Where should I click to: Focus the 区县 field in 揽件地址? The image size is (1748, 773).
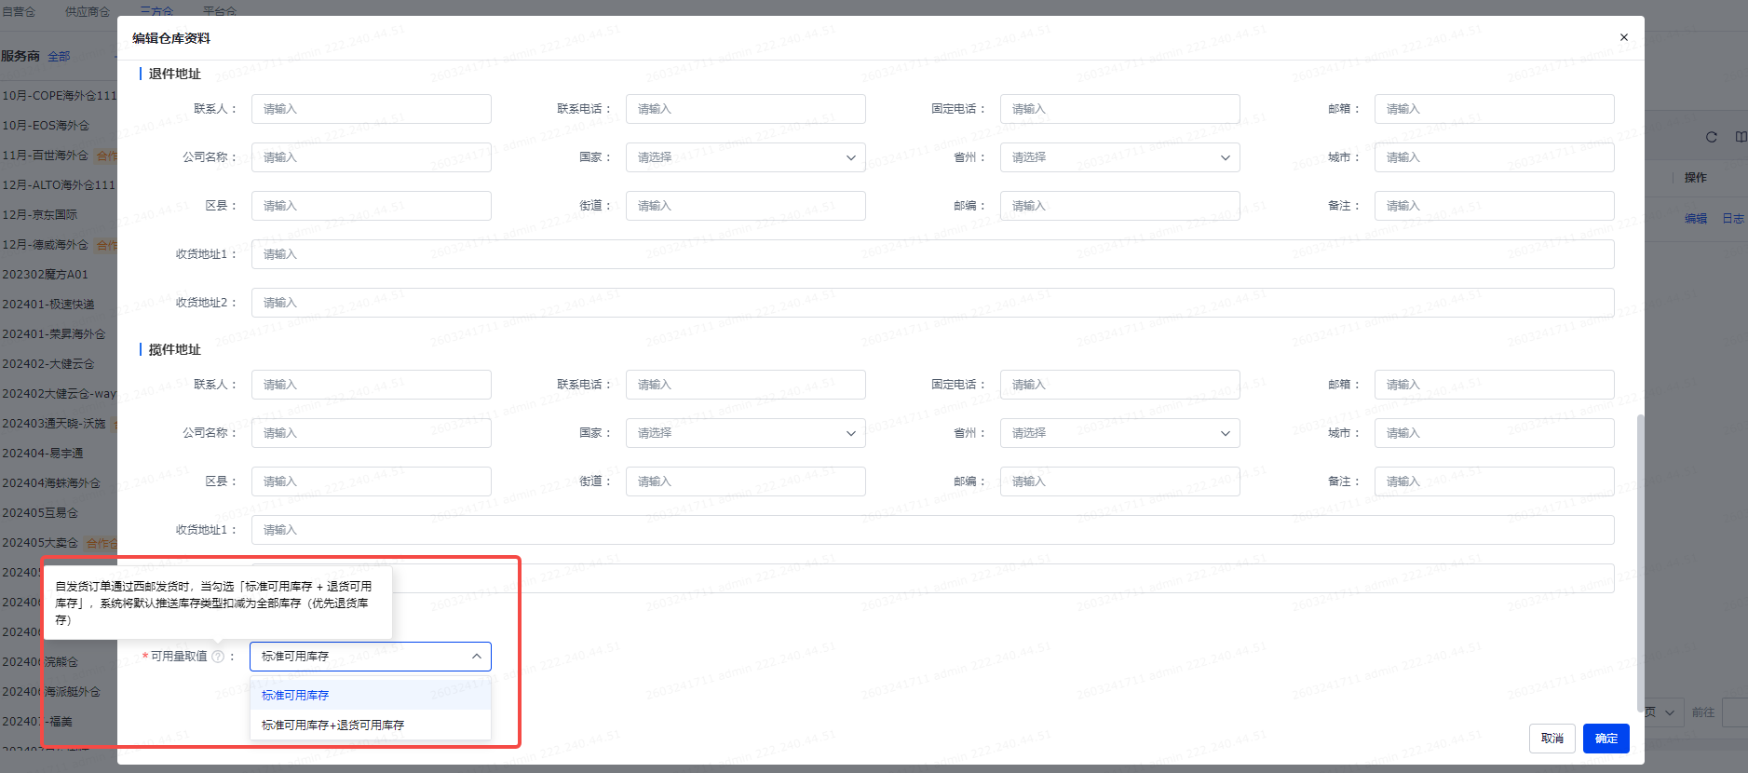coord(371,481)
